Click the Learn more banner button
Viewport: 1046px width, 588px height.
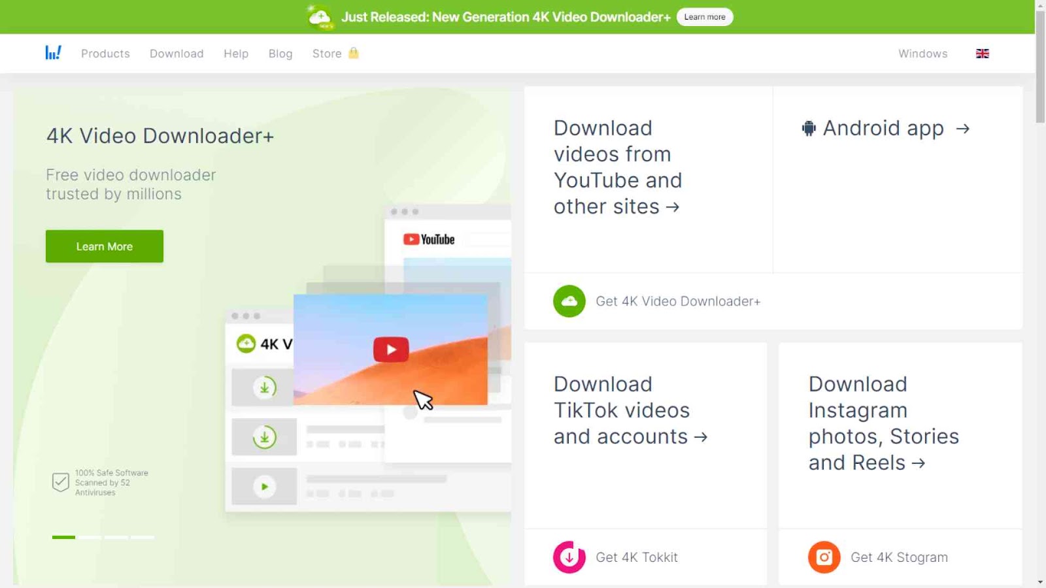click(705, 17)
